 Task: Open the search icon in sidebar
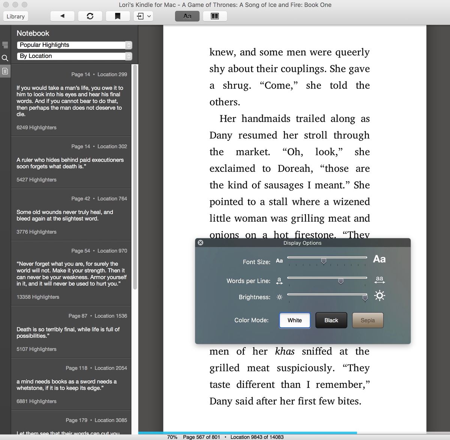[x=5, y=58]
